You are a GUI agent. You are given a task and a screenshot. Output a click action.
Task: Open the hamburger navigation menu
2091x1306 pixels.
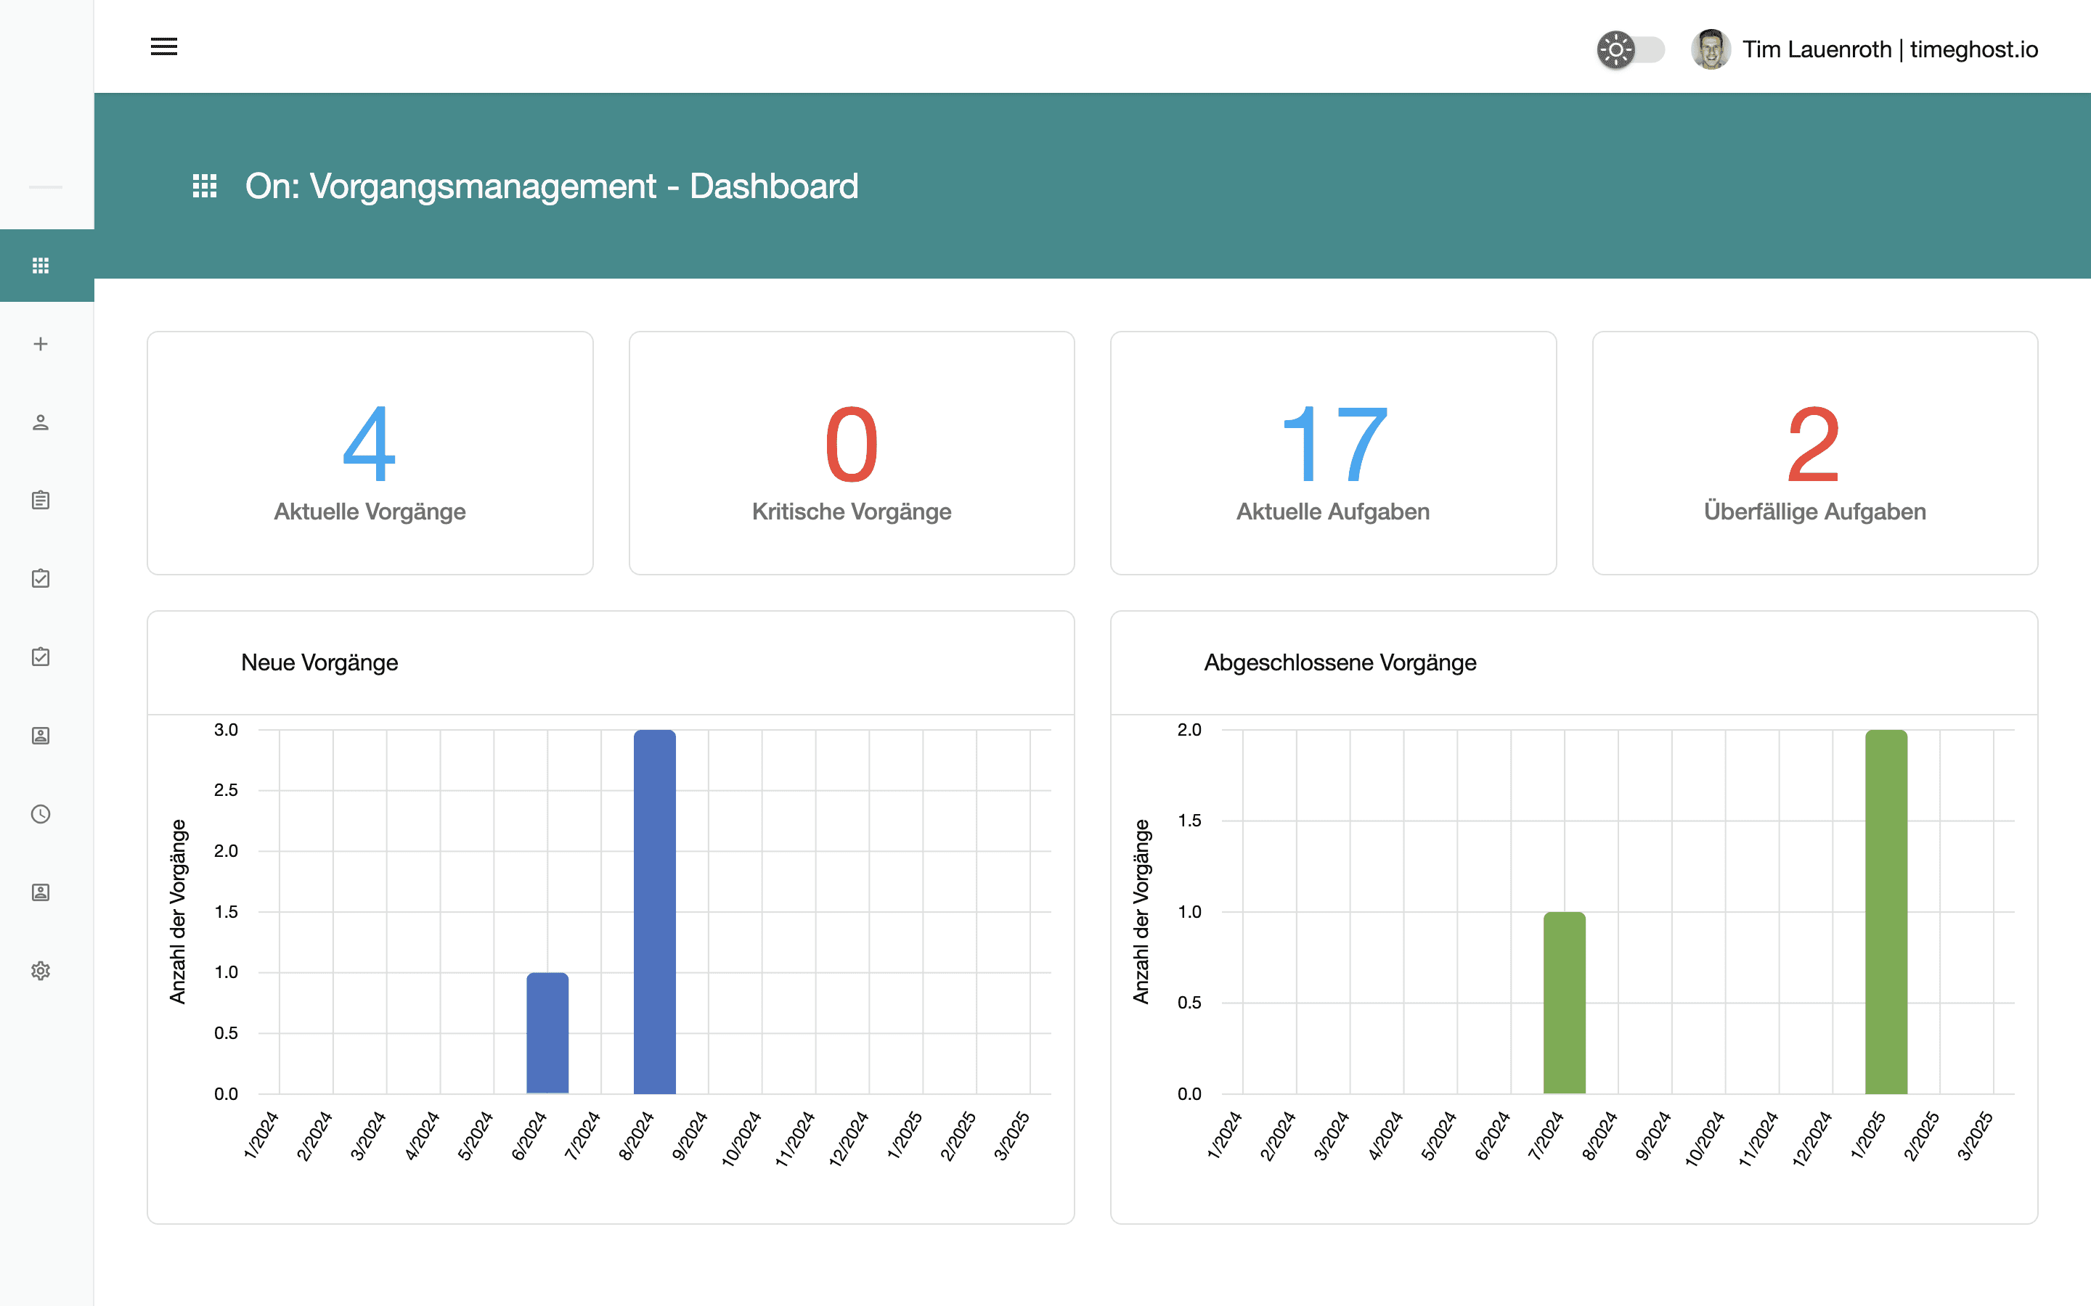[163, 46]
